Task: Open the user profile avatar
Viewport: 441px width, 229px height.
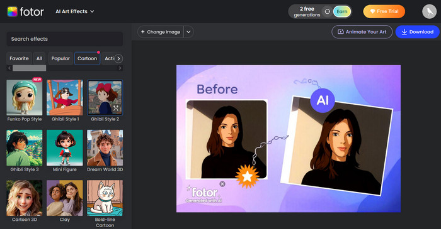Action: (x=429, y=11)
